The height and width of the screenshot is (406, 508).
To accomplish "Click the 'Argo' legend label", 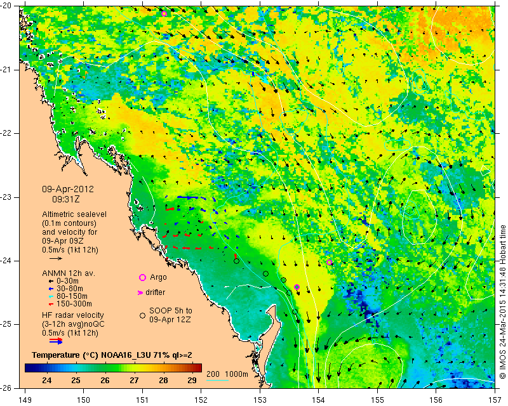I will coord(158,277).
